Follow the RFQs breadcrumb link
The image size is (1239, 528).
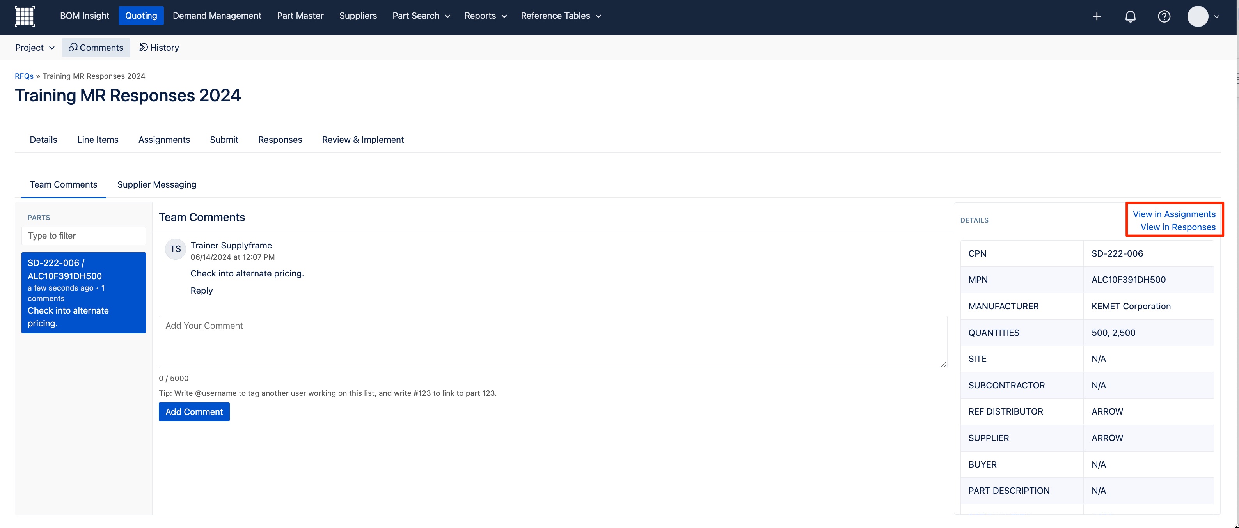[24, 76]
